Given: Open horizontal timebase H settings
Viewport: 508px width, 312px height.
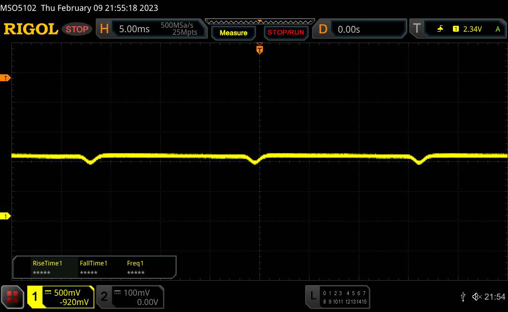Looking at the screenshot, I should click(x=104, y=29).
